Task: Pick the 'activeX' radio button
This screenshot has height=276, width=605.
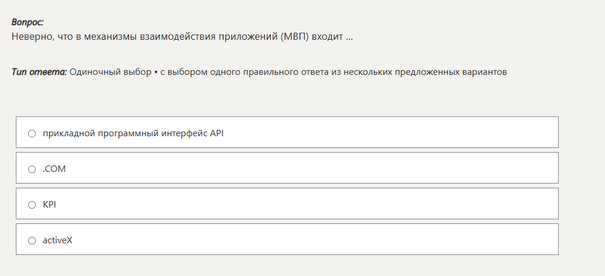Action: 32,240
